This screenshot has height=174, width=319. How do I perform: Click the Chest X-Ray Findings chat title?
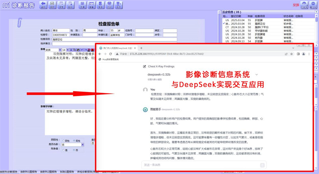(x=161, y=66)
